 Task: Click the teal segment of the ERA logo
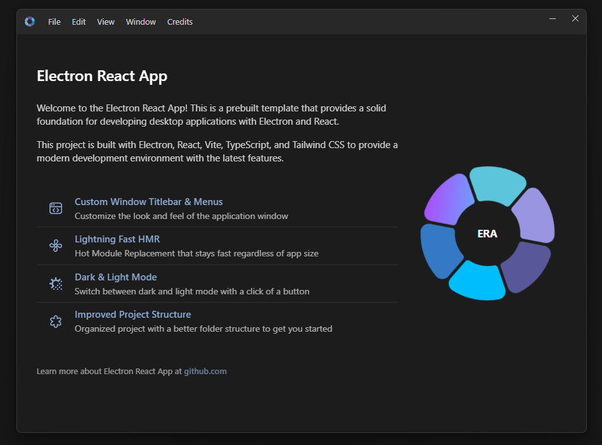497,184
